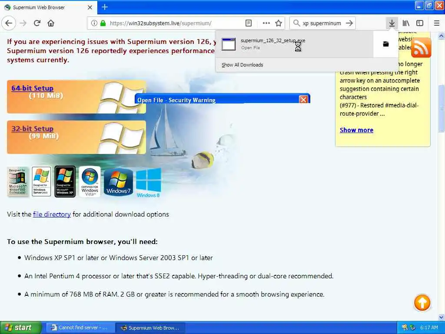Click in the search box with xp superminum
The height and width of the screenshot is (334, 445).
tap(322, 23)
